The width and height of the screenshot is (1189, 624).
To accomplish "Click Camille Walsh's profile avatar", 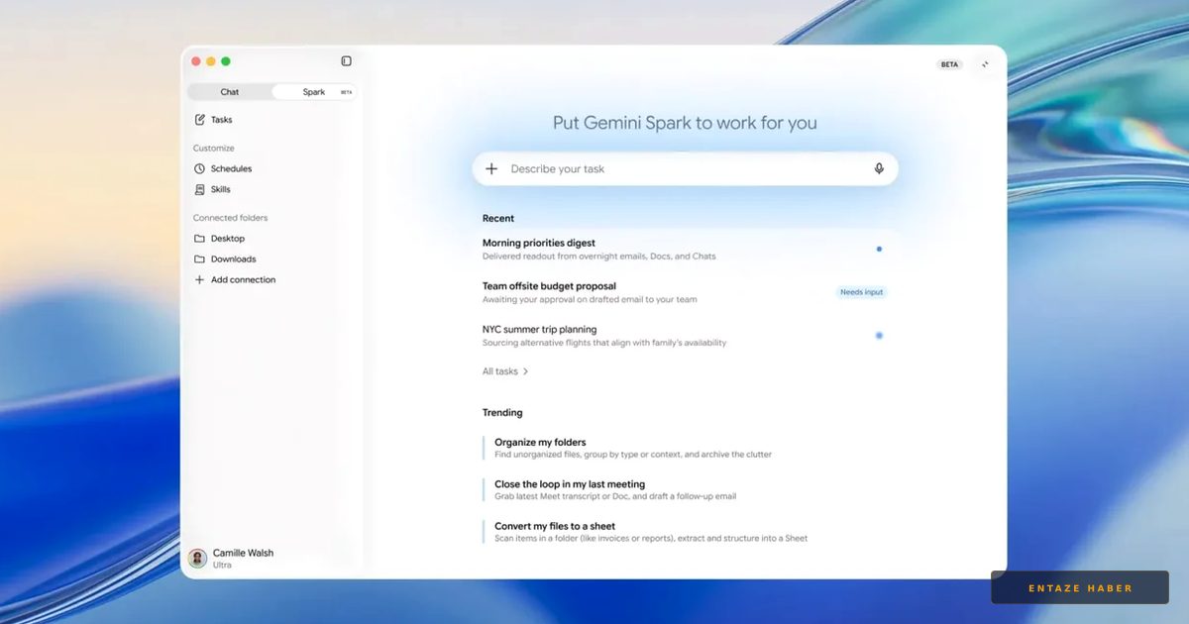I will [197, 559].
